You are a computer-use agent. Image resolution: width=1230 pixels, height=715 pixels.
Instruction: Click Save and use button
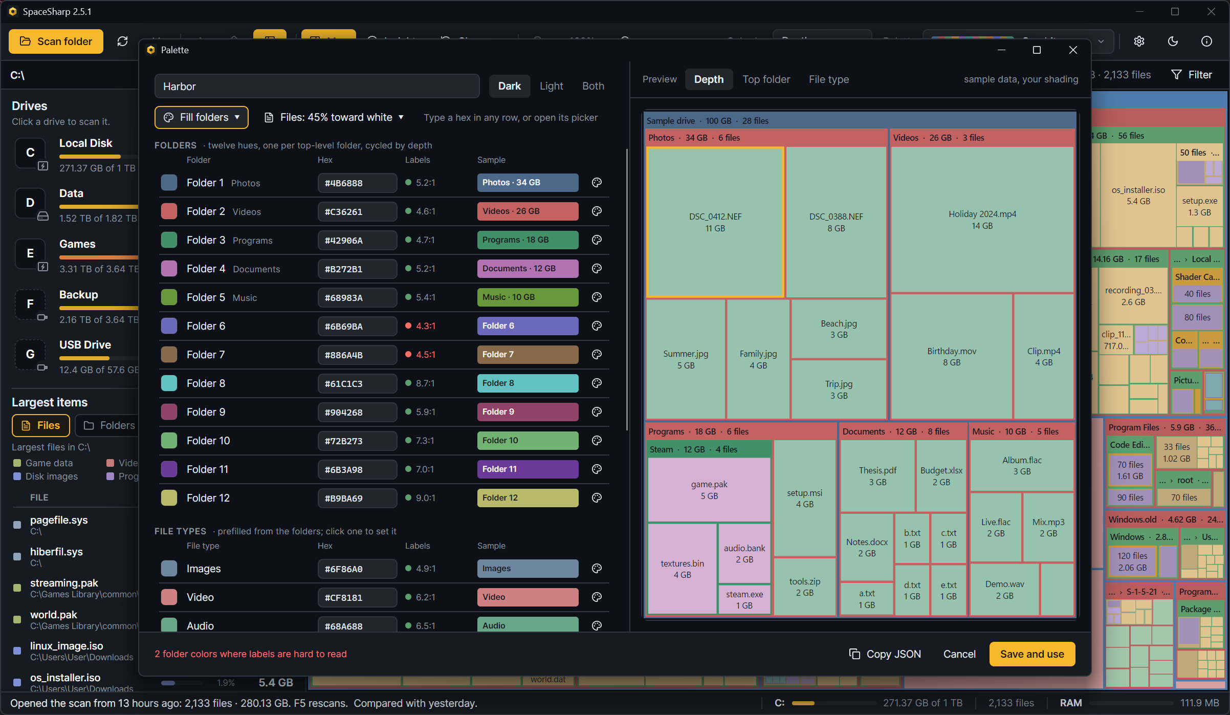[1032, 654]
